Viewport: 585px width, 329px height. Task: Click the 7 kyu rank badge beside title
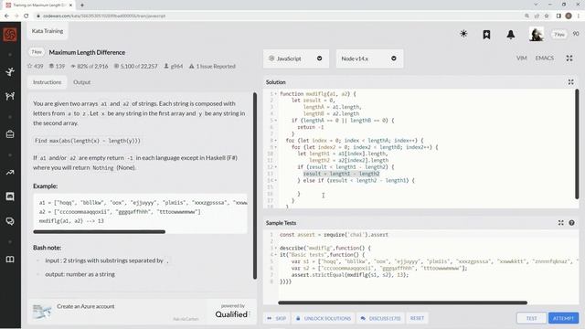37,52
